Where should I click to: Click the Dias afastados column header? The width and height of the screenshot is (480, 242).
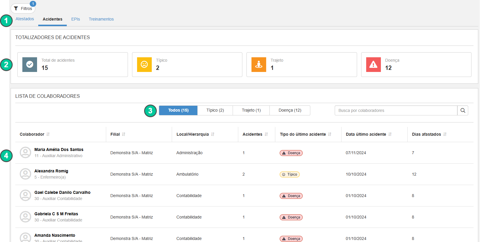(x=426, y=134)
